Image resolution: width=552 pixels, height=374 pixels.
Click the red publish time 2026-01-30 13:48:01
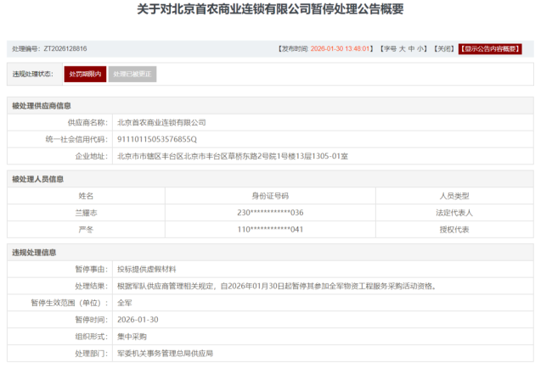(341, 49)
